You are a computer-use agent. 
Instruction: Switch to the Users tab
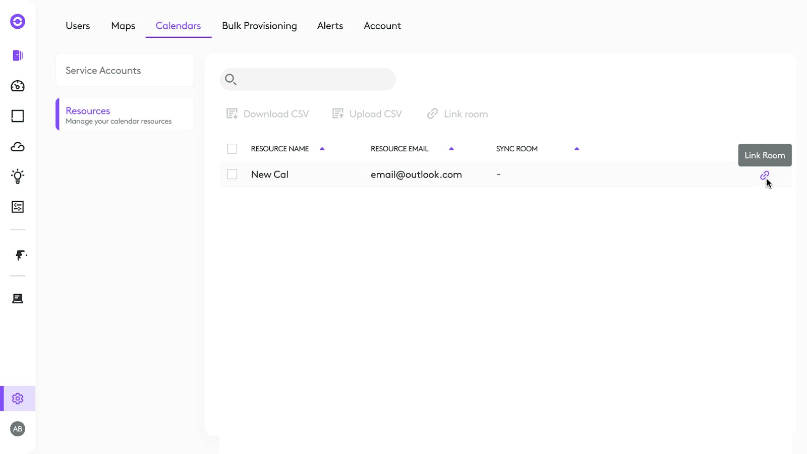pyautogui.click(x=78, y=26)
